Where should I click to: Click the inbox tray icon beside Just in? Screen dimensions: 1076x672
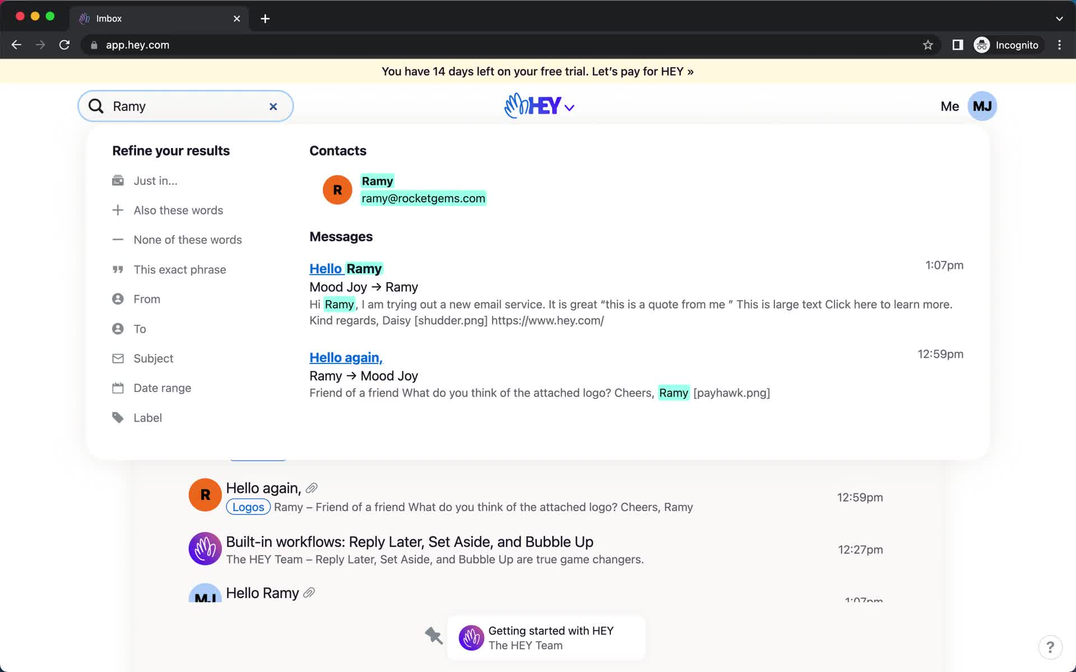118,180
